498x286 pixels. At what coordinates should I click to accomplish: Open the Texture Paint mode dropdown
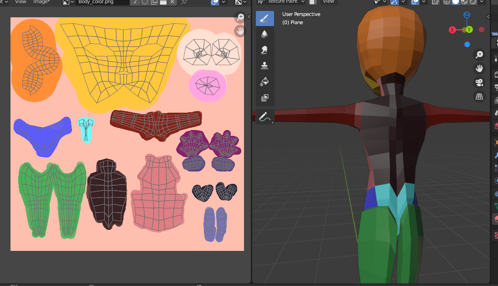281,2
